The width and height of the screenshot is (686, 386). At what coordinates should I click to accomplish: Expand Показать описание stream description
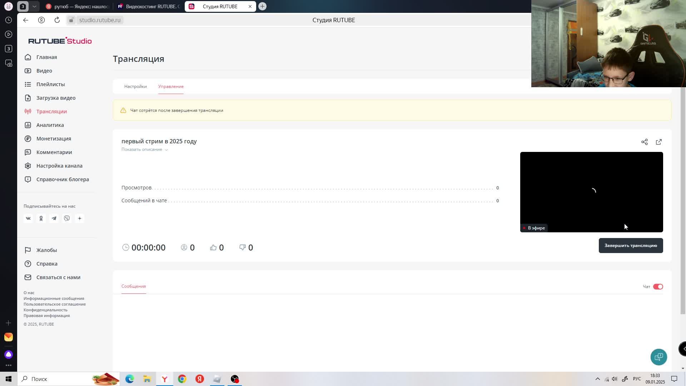tap(144, 149)
